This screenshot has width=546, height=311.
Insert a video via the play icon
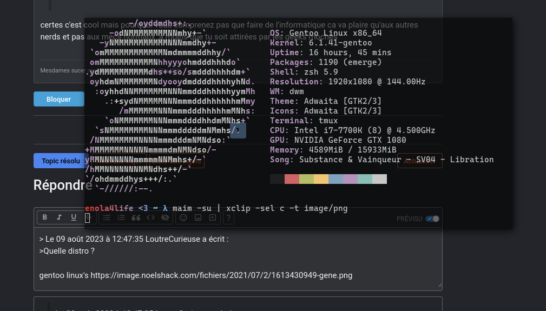[213, 218]
